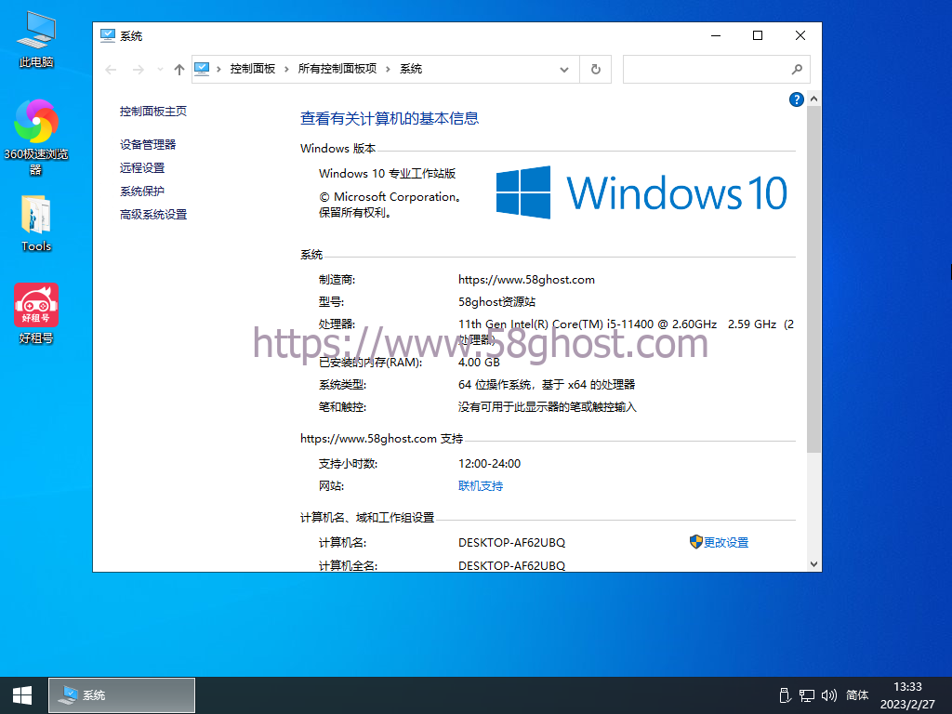
Task: Select 控制面板 in the breadcrumb
Action: [253, 69]
